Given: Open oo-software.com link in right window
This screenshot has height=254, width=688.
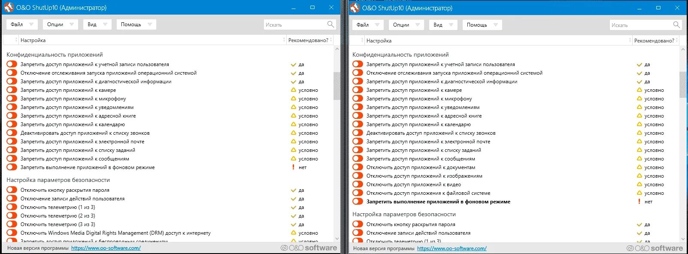Looking at the screenshot, I should click(452, 248).
